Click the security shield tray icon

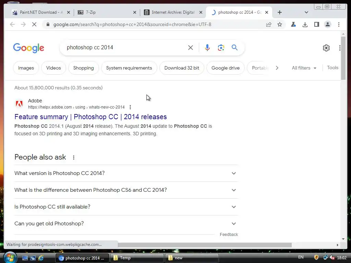(x=316, y=258)
